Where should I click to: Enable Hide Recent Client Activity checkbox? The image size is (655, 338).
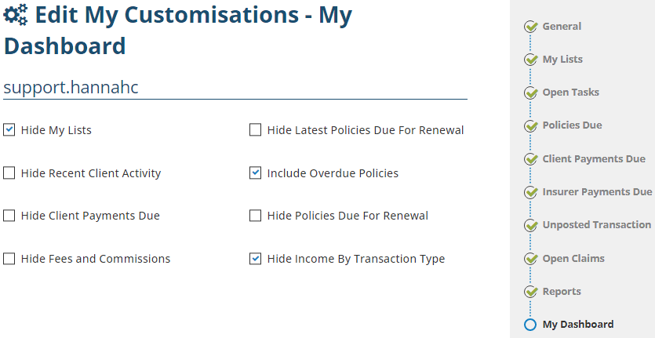tap(9, 173)
